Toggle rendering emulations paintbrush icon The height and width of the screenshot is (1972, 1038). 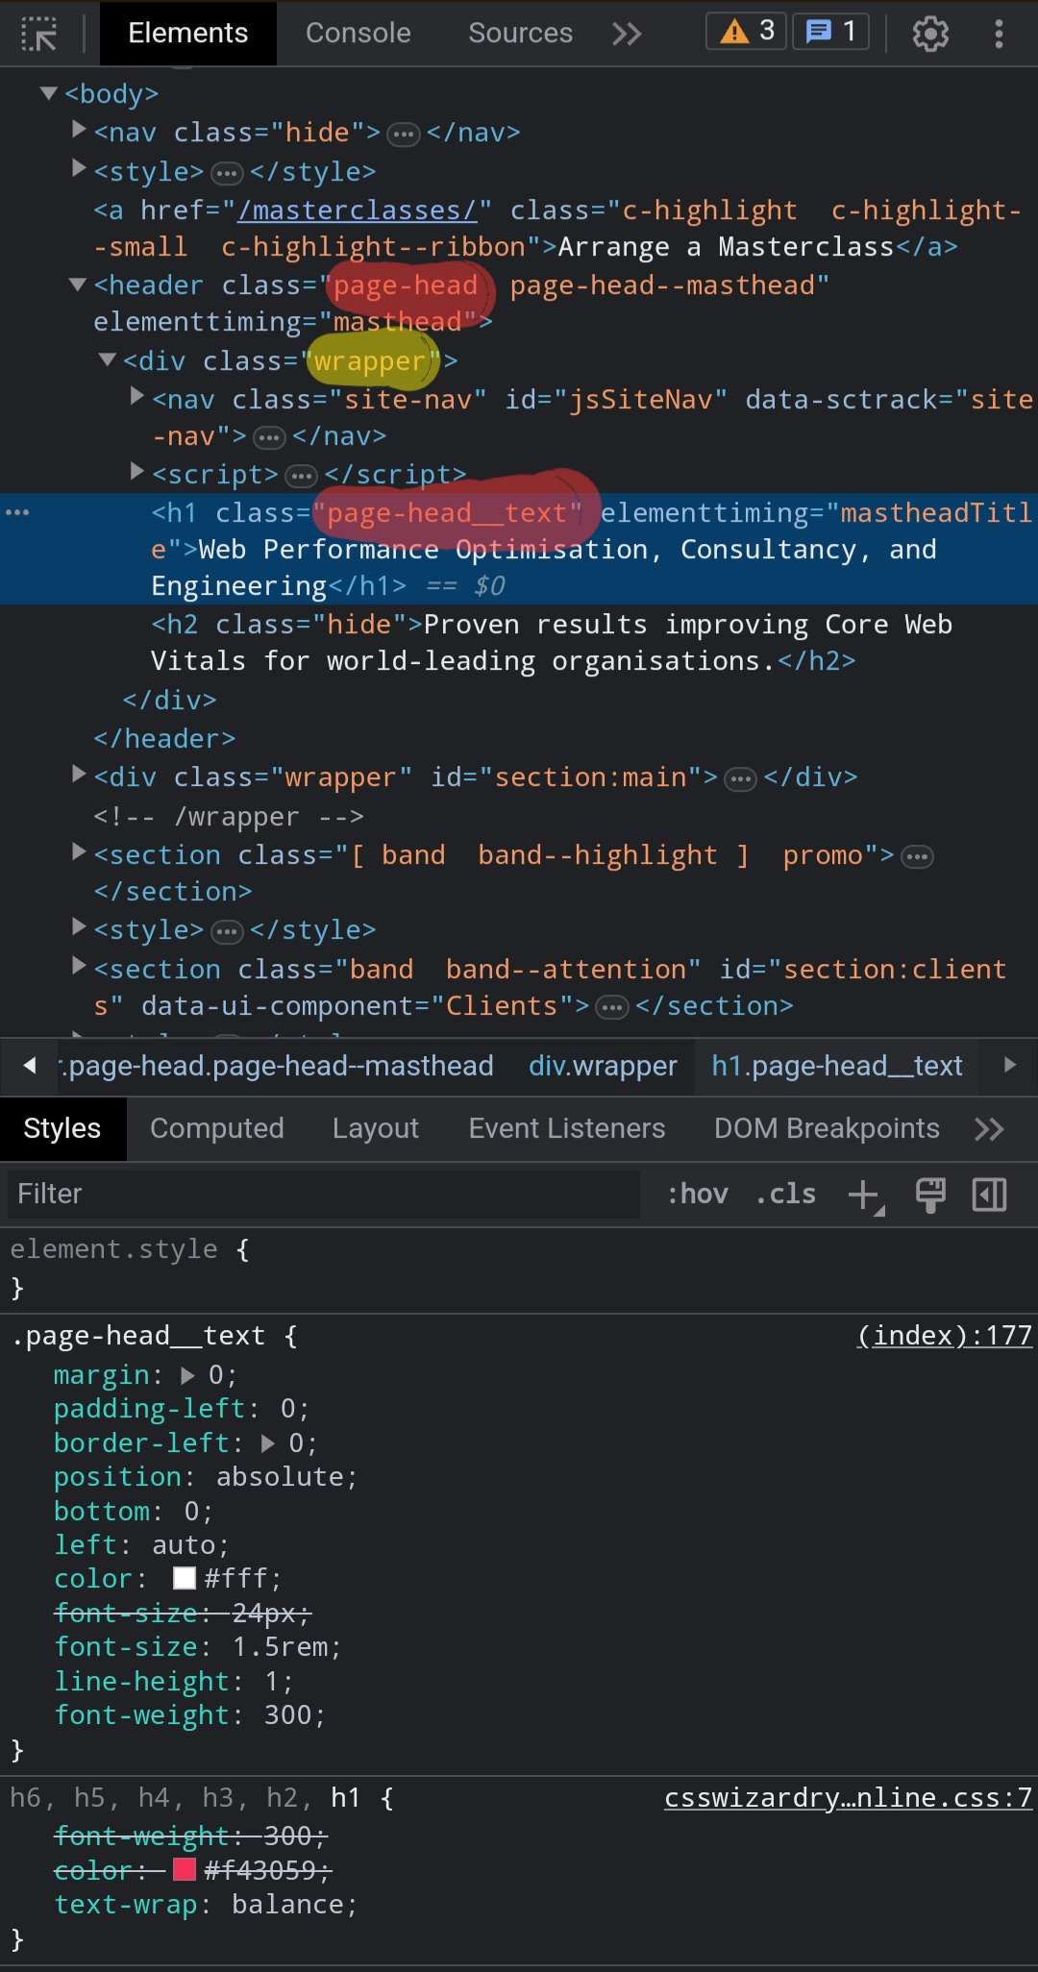(x=929, y=1195)
